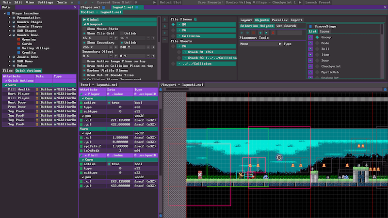This screenshot has width=388, height=218.
Task: Click the Valley Village stage icon
Action: (x=19, y=48)
